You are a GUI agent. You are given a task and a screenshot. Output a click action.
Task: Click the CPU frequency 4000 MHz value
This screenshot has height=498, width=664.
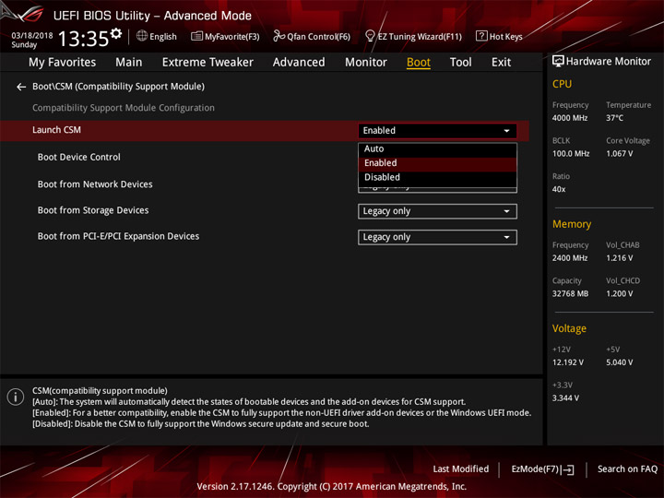570,118
